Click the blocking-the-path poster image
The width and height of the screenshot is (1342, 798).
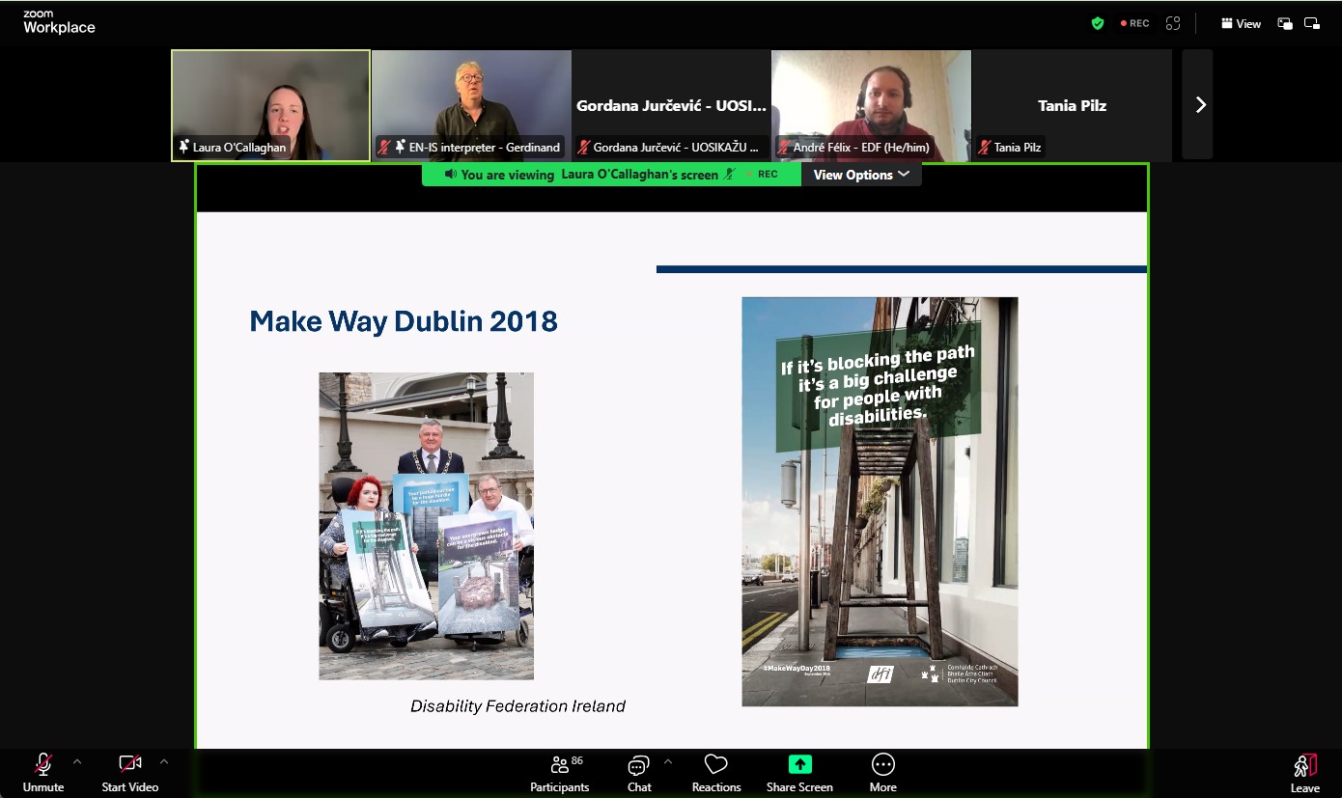pos(880,501)
